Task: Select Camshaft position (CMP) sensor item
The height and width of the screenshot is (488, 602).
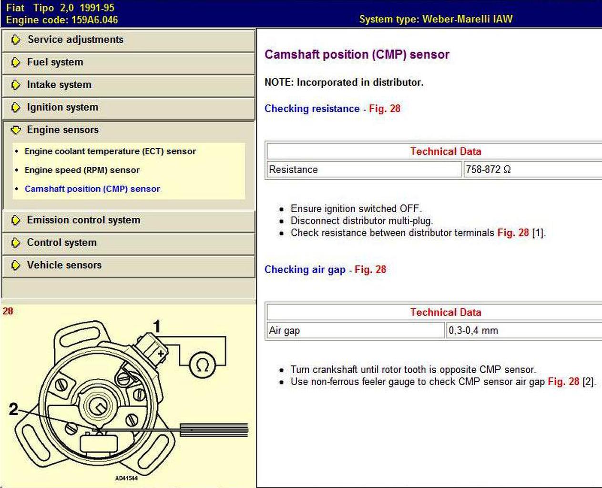Action: point(92,189)
